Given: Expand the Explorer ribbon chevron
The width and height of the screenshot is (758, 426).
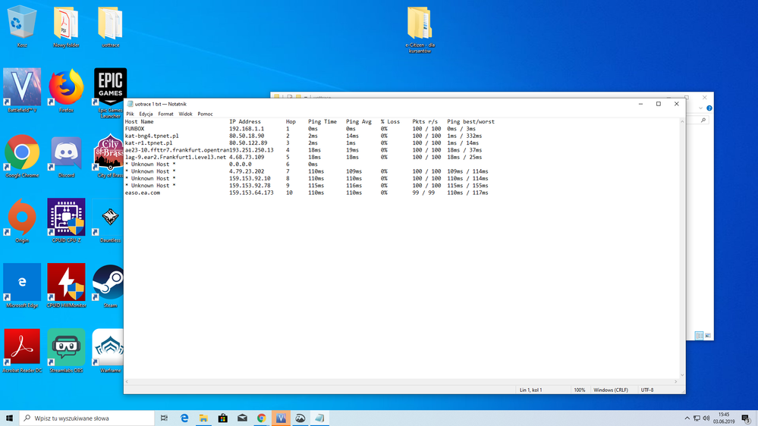Looking at the screenshot, I should (x=702, y=108).
